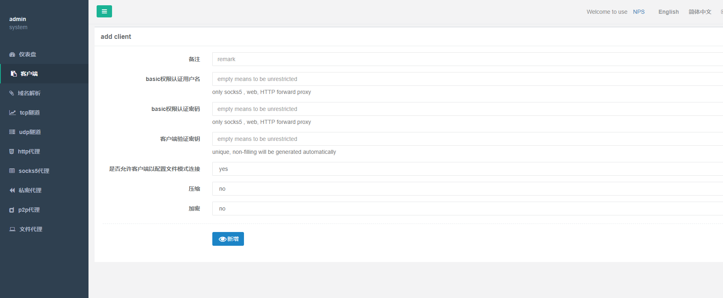The width and height of the screenshot is (723, 298).
Task: Click the 'Welcome to use' header text
Action: coord(607,12)
